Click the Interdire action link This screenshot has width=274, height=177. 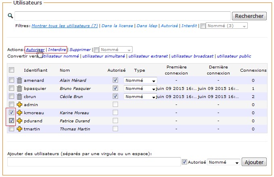pyautogui.click(x=57, y=49)
